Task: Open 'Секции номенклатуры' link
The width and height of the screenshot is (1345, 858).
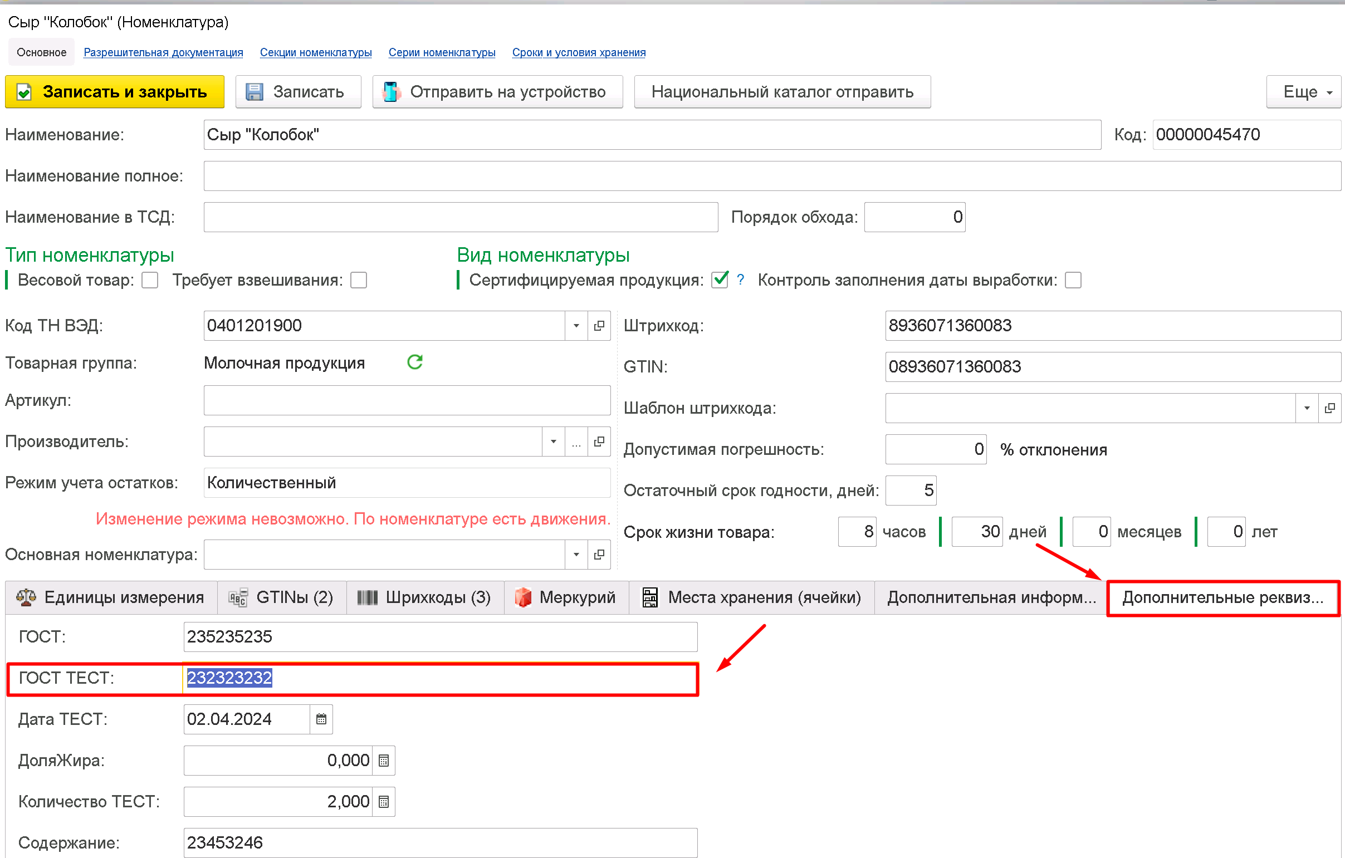Action: coord(316,52)
